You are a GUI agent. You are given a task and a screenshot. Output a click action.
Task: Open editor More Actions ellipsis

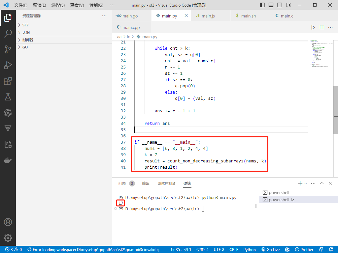[330, 27]
